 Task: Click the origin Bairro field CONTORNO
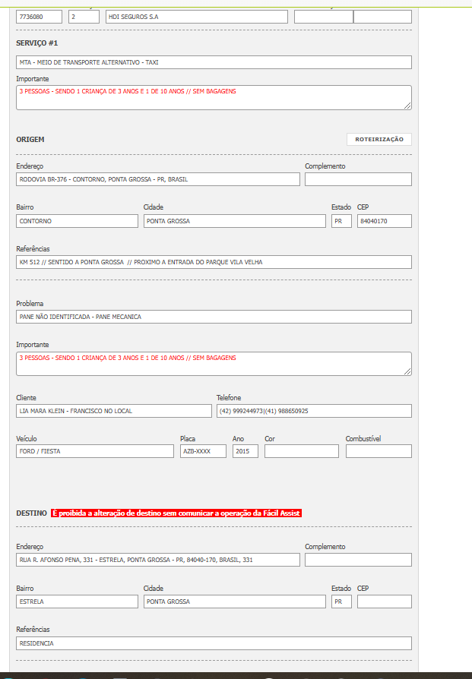tap(78, 221)
